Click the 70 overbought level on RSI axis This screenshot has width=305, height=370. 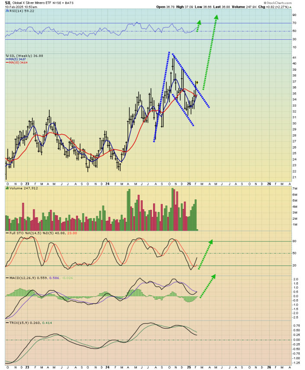[294, 23]
